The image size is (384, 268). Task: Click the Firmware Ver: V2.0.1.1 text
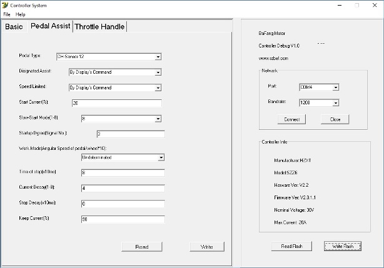coord(295,197)
